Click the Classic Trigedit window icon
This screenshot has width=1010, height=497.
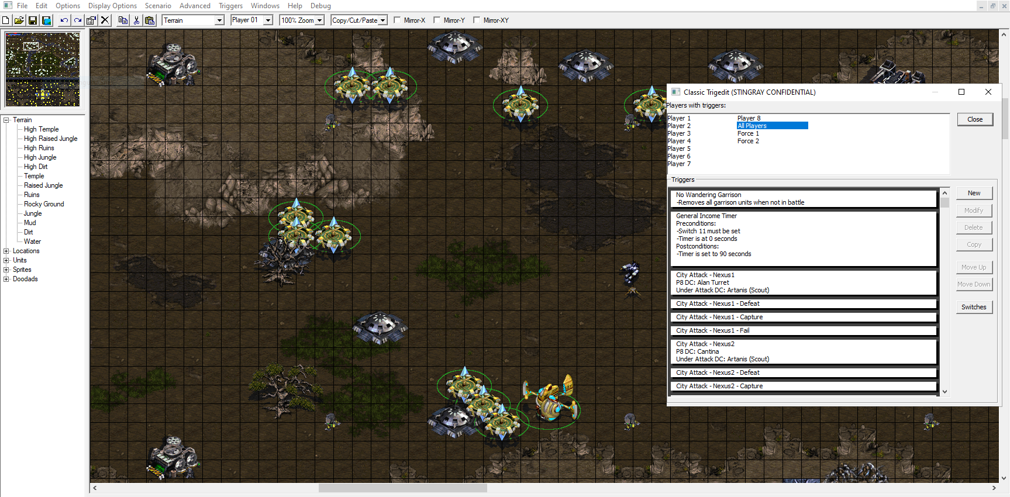[675, 92]
